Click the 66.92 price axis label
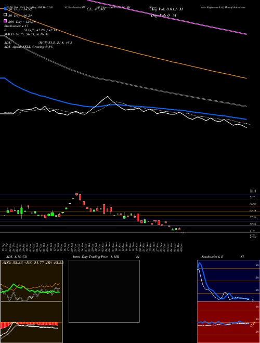Screen dimensions: 260x343 pyautogui.click(x=253, y=204)
